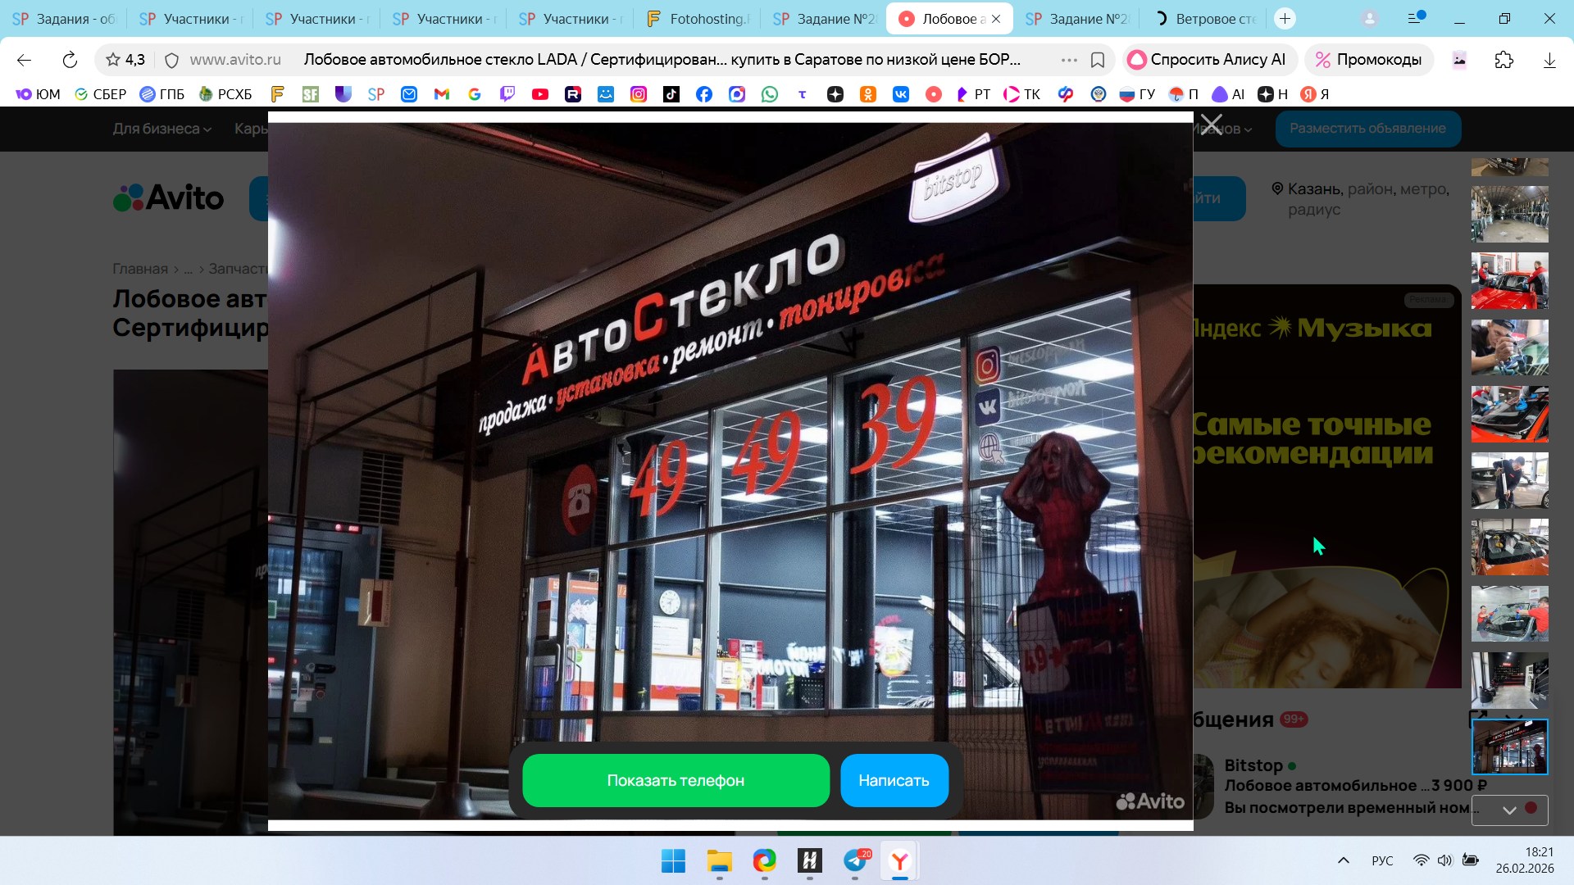Close the photo viewer with X
This screenshot has height=885, width=1574.
[1212, 125]
